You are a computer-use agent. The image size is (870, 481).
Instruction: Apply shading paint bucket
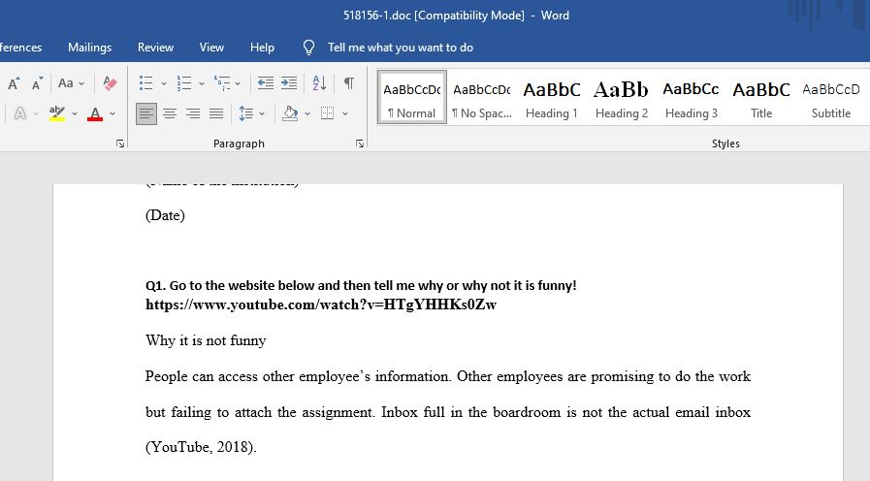tap(290, 113)
